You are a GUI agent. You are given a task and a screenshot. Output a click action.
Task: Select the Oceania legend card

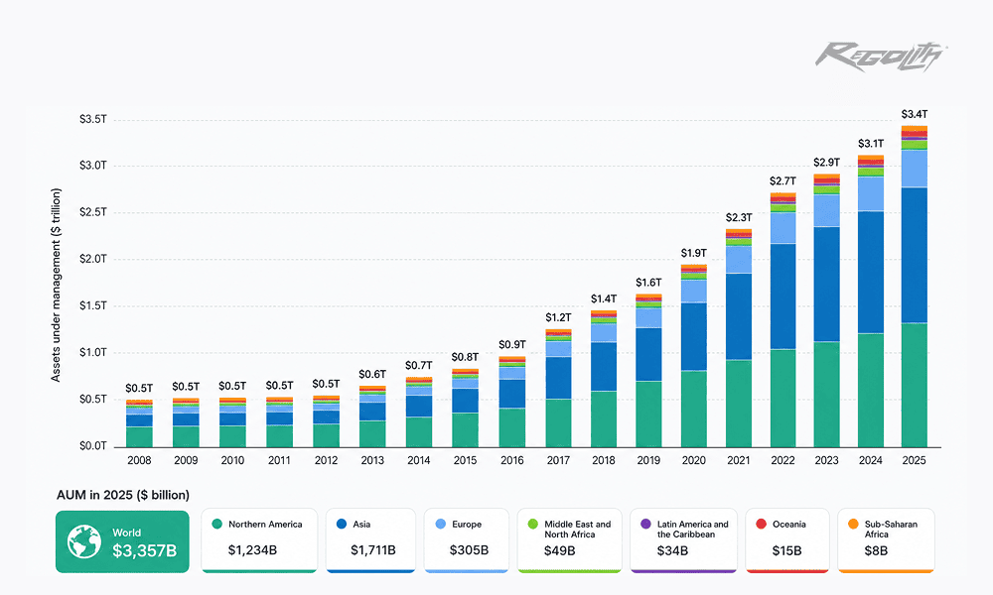click(787, 540)
